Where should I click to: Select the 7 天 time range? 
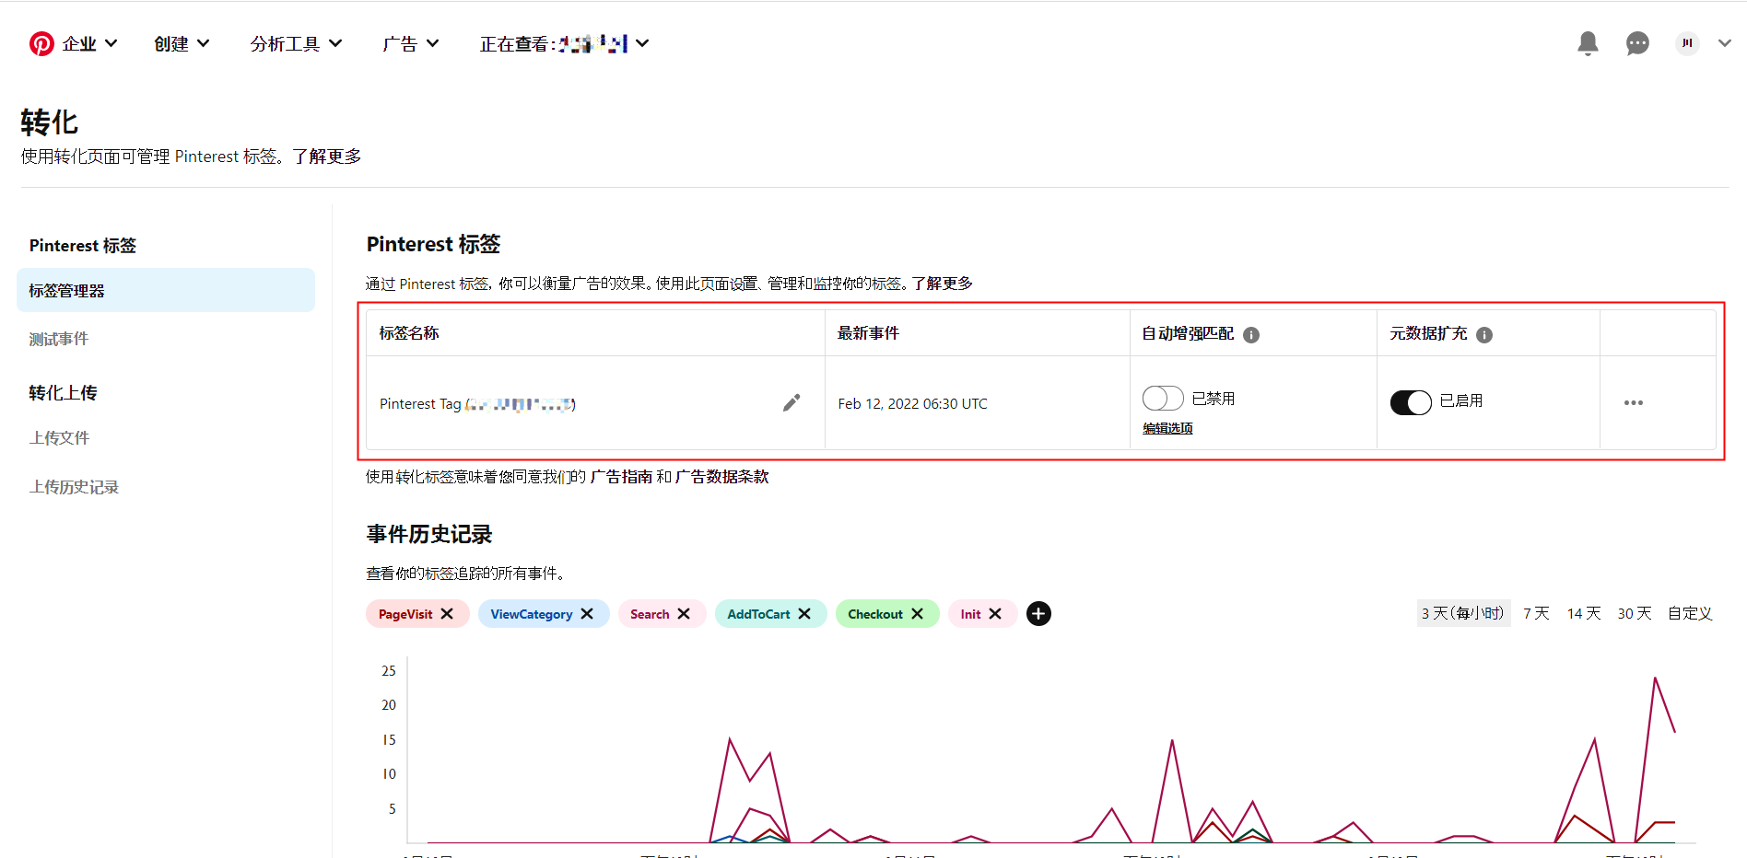pos(1536,613)
